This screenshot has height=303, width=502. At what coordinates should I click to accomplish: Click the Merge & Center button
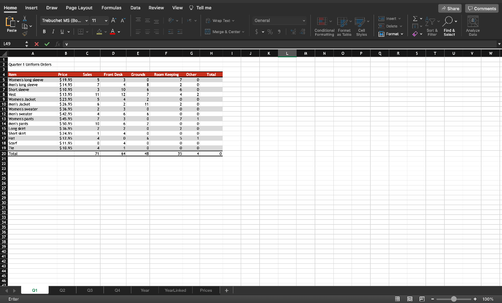tap(224, 32)
